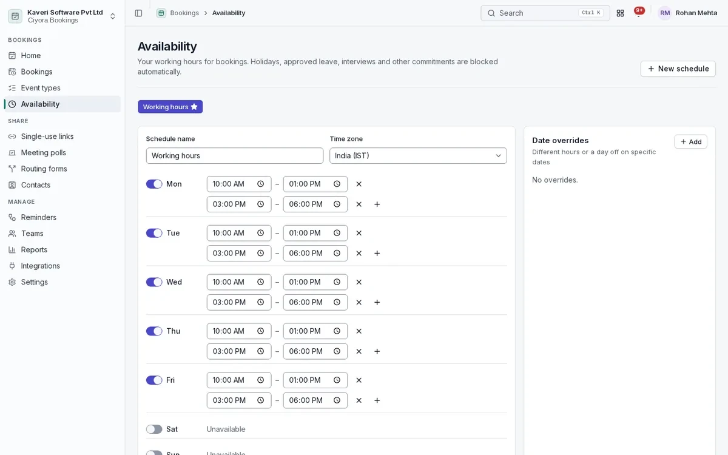Screen dimensions: 728x455
Task: Edit the Schedule name field
Action: click(235, 156)
